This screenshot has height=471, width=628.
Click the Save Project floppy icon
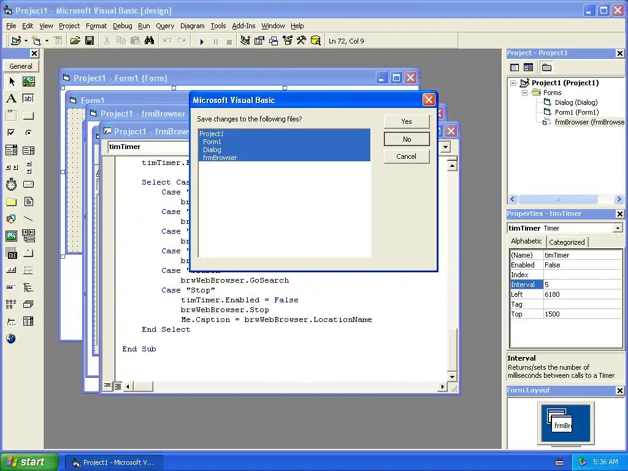coord(90,41)
